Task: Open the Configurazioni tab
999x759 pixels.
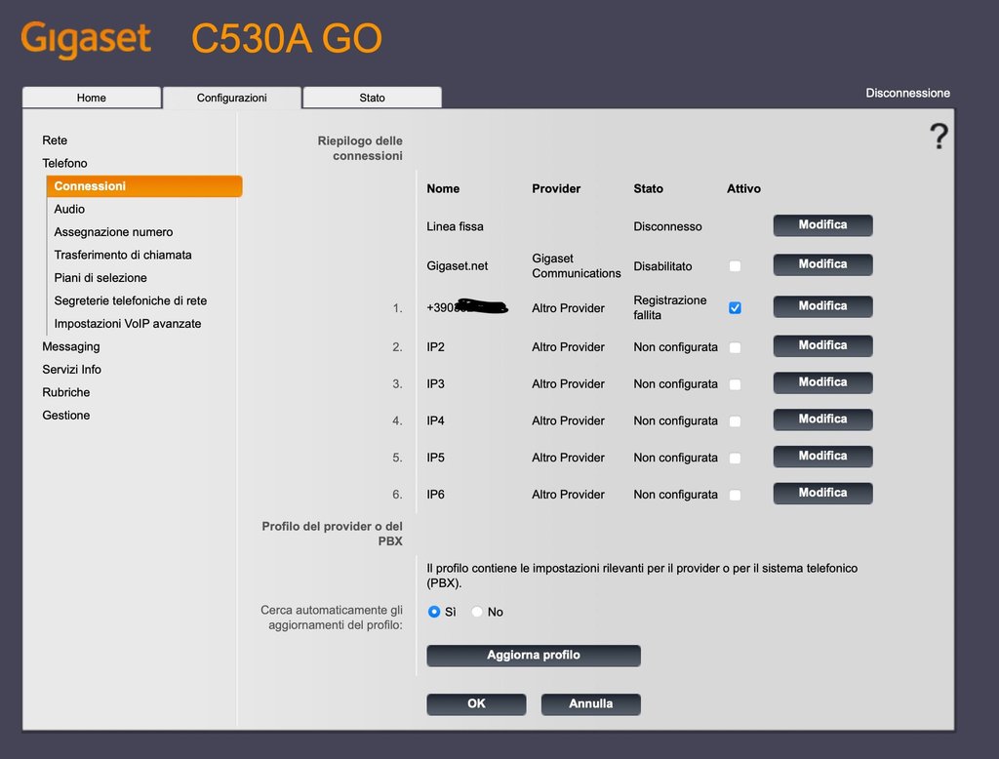Action: 232,98
